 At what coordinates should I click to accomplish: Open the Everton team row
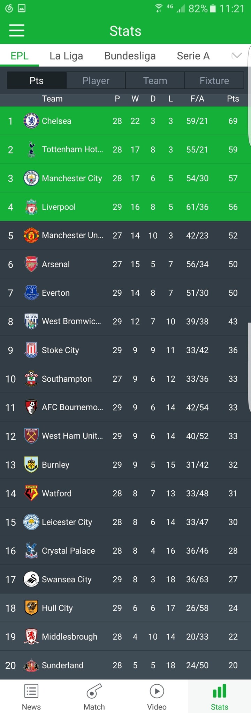(x=125, y=293)
